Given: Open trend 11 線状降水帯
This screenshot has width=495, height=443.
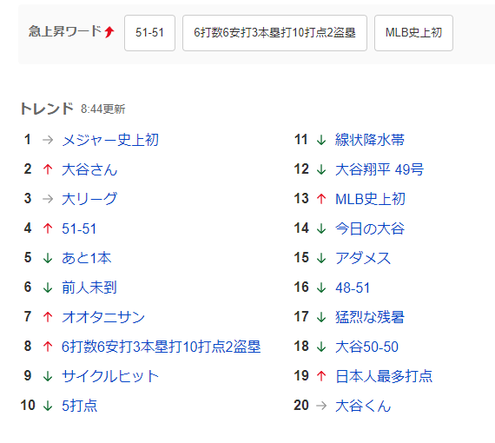Looking at the screenshot, I should click(x=370, y=140).
